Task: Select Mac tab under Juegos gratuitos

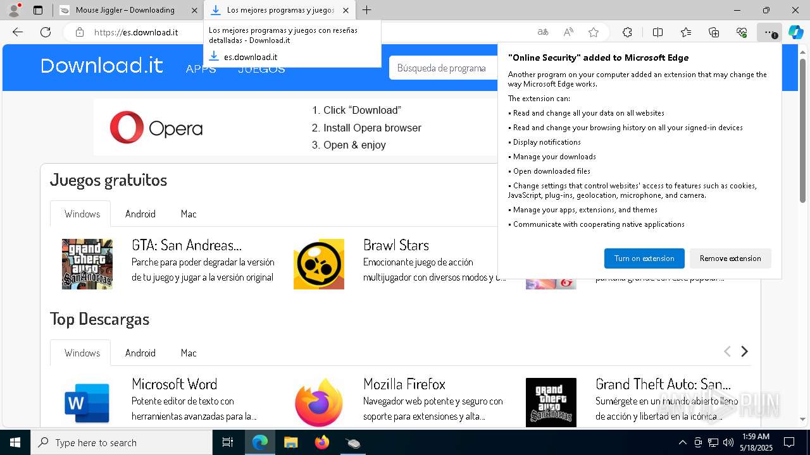Action: click(189, 214)
